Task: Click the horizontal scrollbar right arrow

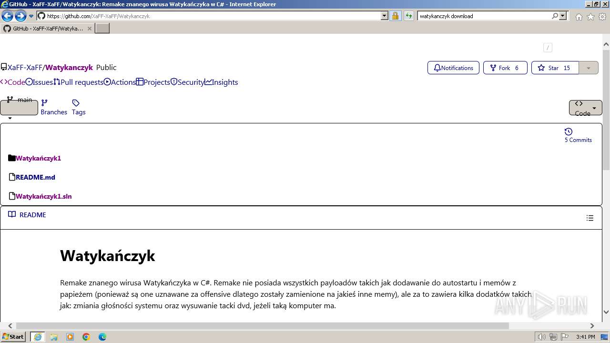Action: (592, 326)
